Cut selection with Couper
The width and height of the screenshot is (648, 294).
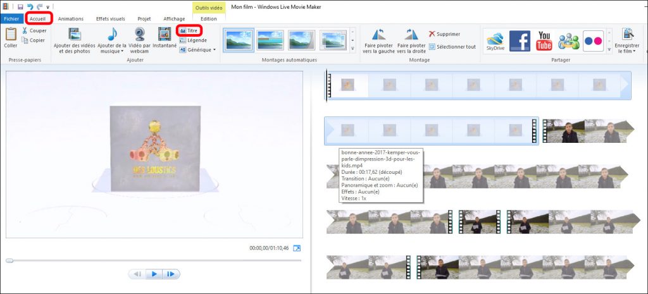(34, 30)
